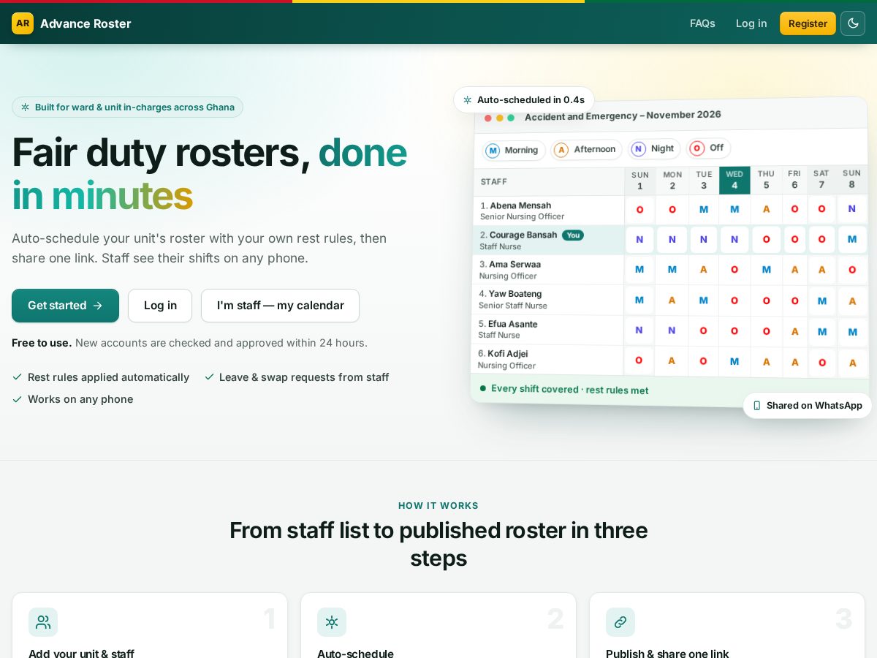Click the green status dot before Every shift covered

pos(482,388)
